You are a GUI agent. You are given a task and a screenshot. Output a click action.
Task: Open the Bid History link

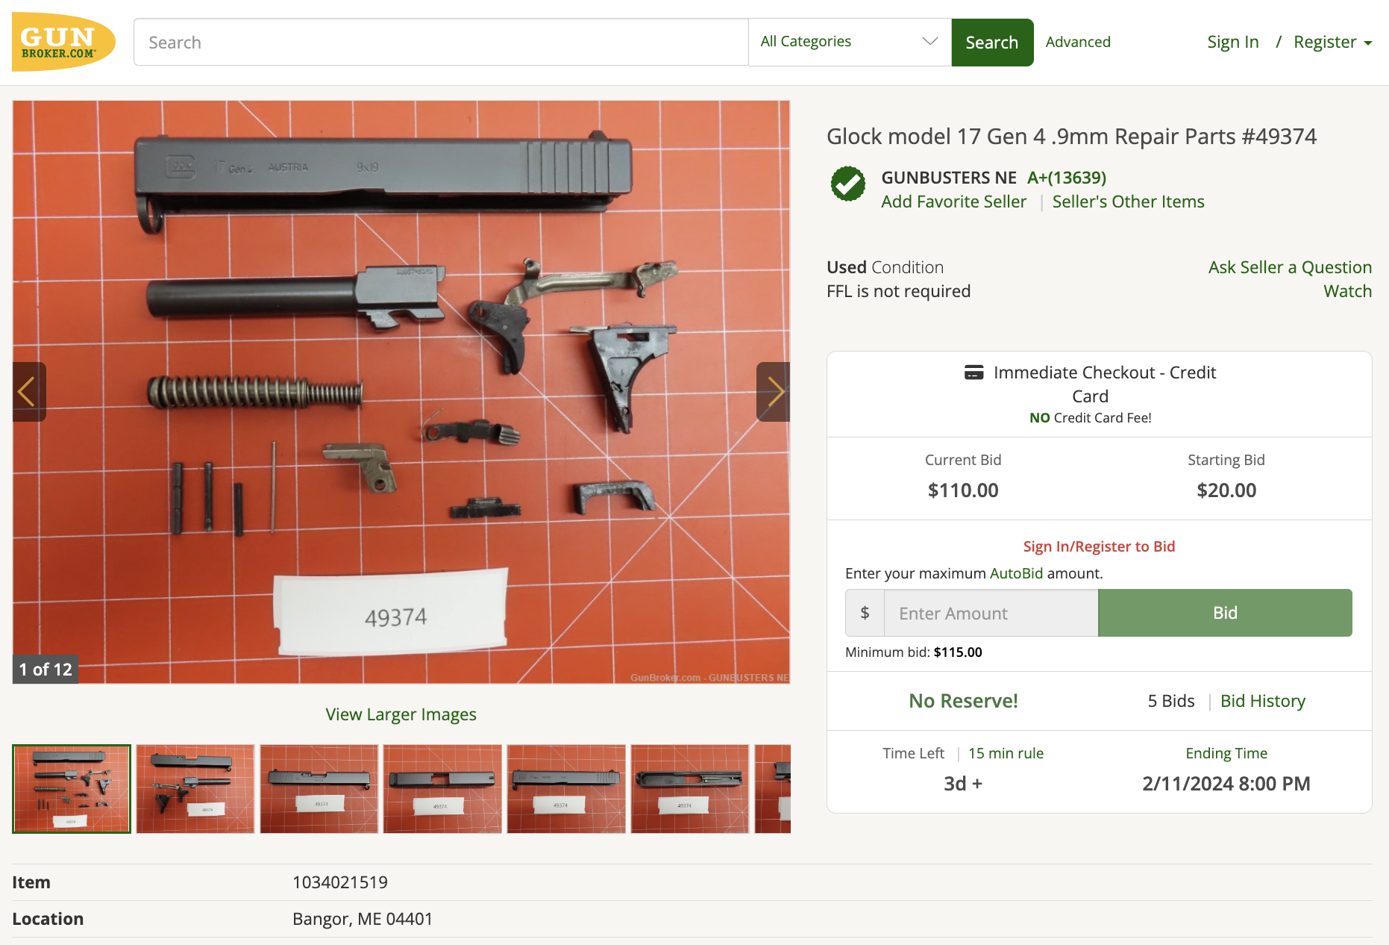(1262, 701)
